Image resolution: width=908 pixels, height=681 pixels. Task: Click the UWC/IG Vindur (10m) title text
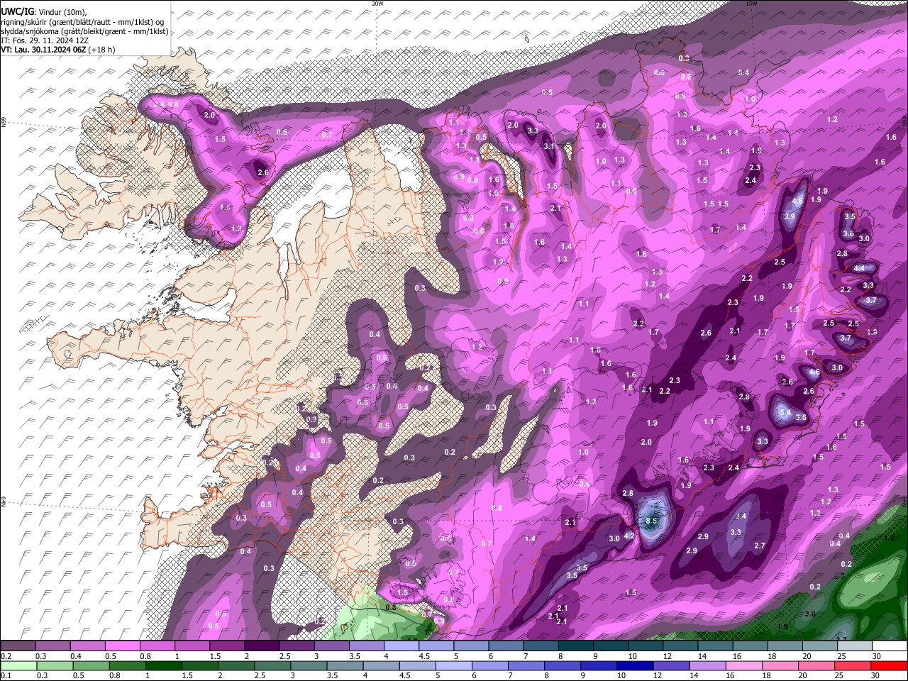pyautogui.click(x=43, y=11)
